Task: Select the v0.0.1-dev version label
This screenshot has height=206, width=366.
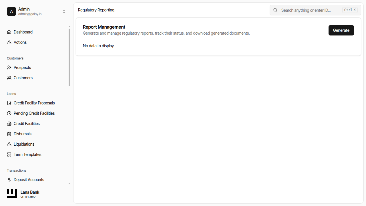Action: tap(28, 197)
